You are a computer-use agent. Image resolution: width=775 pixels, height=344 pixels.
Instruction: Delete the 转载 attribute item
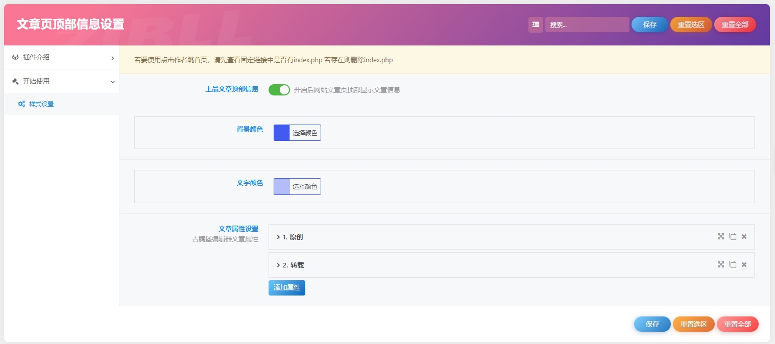[744, 264]
